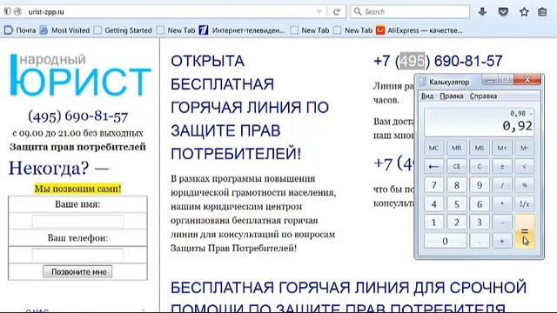Open the calculator Справка menu
Screen dimensions: 557x313
[483, 97]
